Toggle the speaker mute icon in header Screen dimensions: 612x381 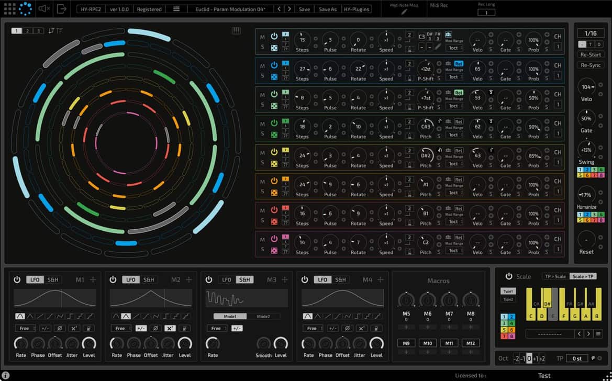pos(44,8)
